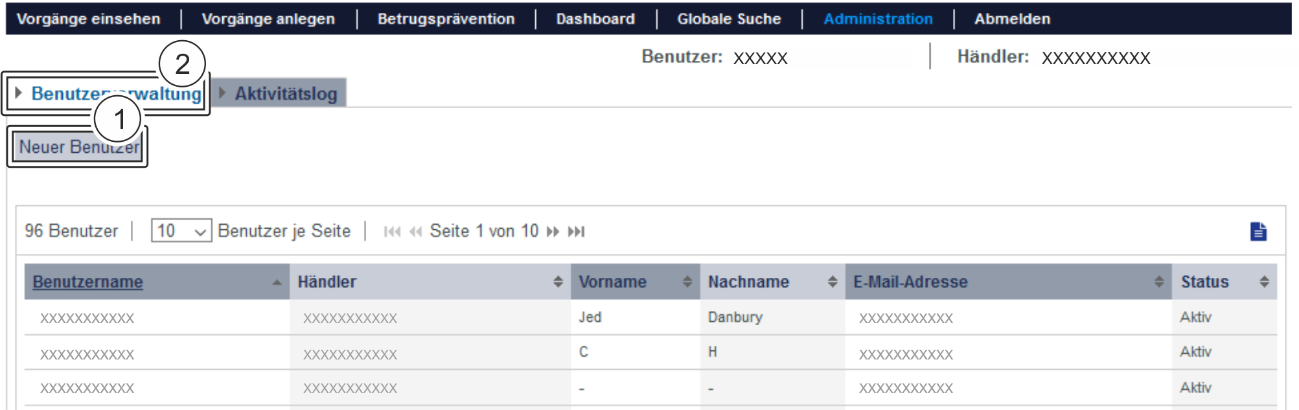This screenshot has height=410, width=1299.
Task: Sort by Status column arrows
Action: pos(1264,282)
